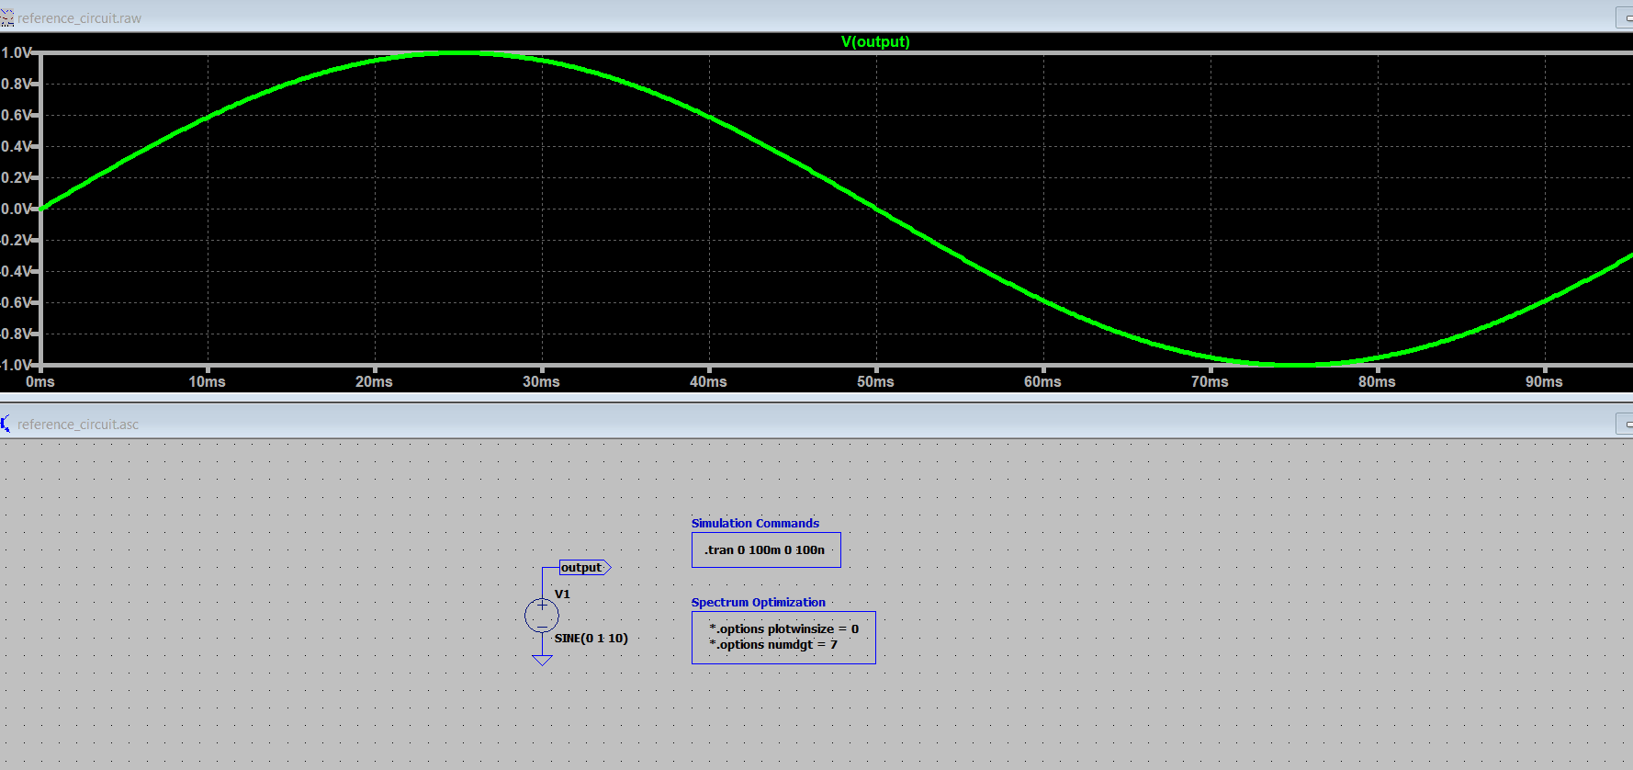Click the schematic window icon beside reference_circuit.asc

pos(7,424)
